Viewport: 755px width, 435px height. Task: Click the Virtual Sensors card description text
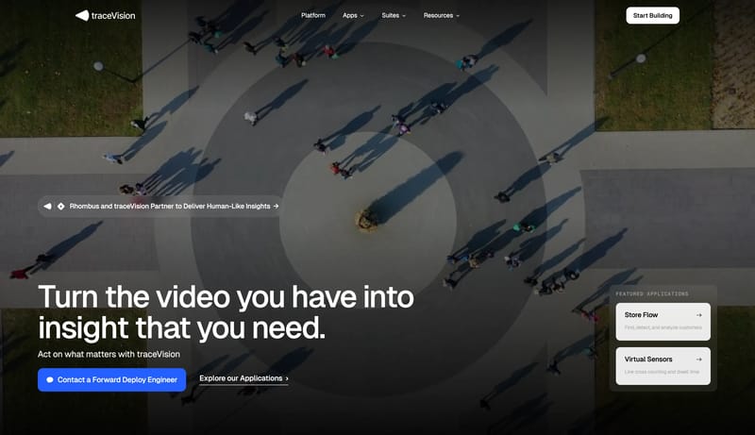click(x=662, y=373)
